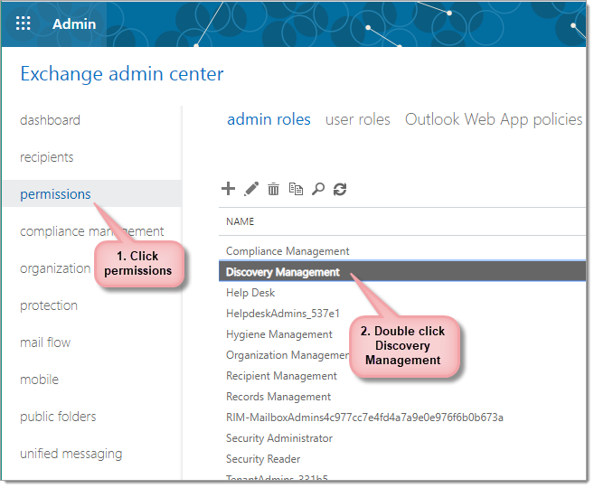Screen dimensions: 594x488
Task: Open the app launcher grid icon
Action: [x=23, y=23]
